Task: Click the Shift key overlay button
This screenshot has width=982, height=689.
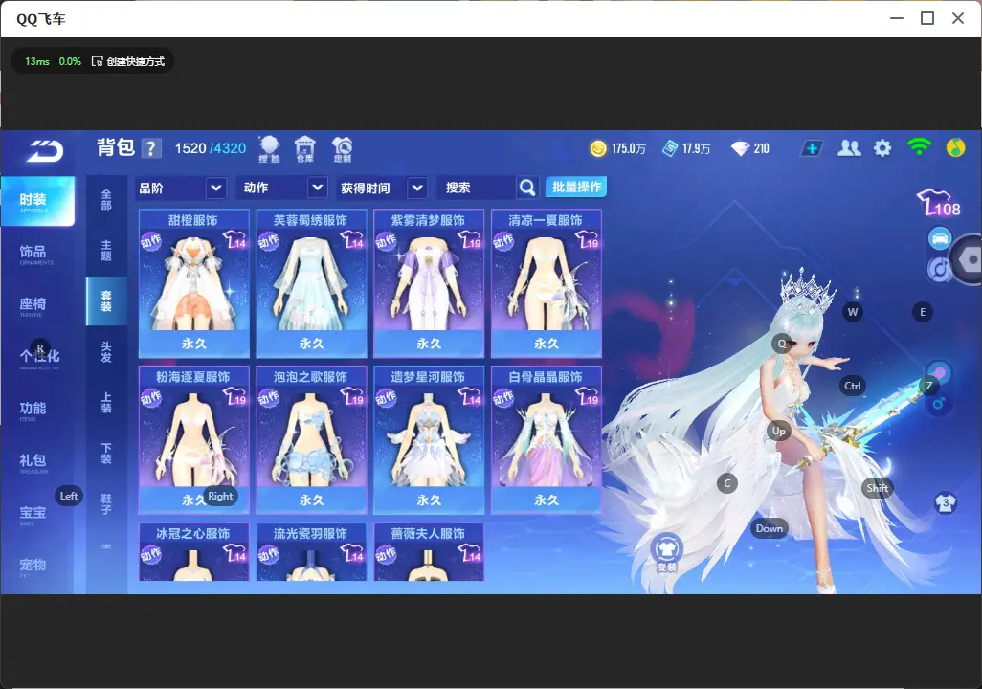Action: tap(877, 488)
